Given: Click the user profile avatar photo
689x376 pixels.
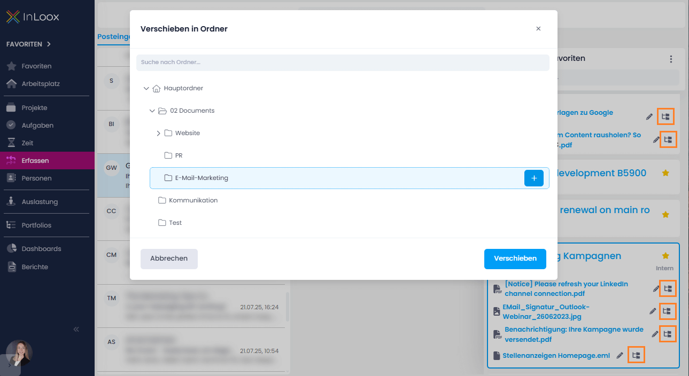Looking at the screenshot, I should pyautogui.click(x=20, y=352).
